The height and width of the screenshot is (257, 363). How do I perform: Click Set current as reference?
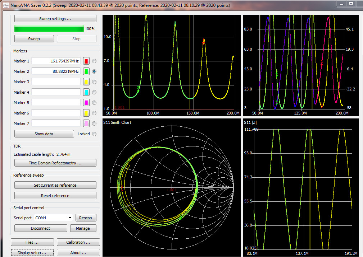(x=55, y=185)
